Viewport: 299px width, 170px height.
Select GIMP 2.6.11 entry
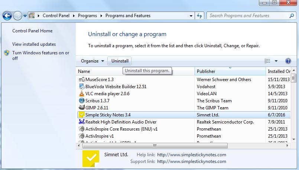coord(97,108)
